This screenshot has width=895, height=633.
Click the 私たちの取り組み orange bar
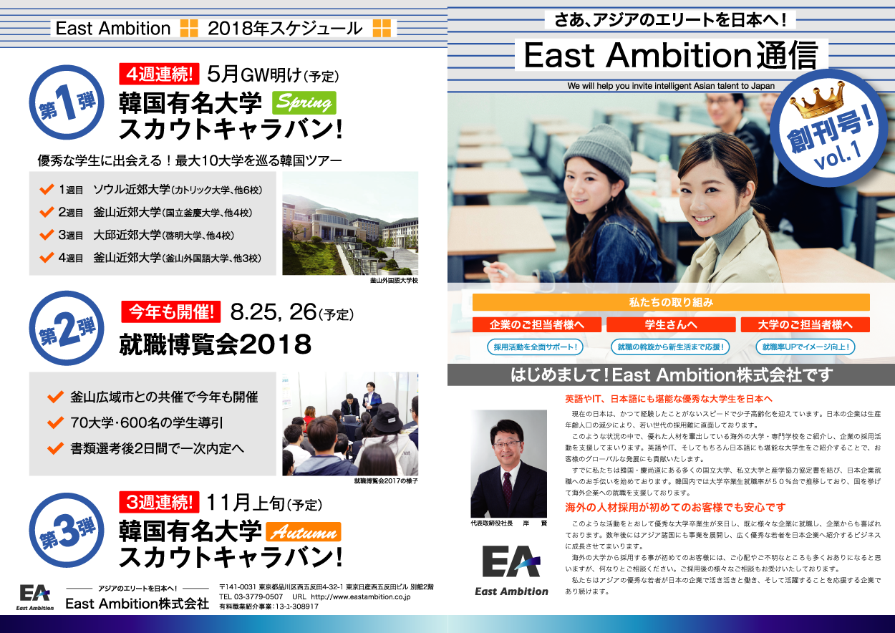(671, 302)
